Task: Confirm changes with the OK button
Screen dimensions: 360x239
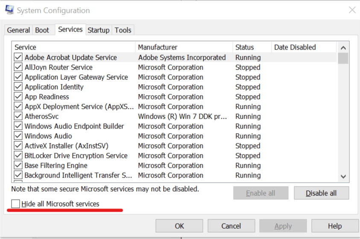Action: pos(179,226)
